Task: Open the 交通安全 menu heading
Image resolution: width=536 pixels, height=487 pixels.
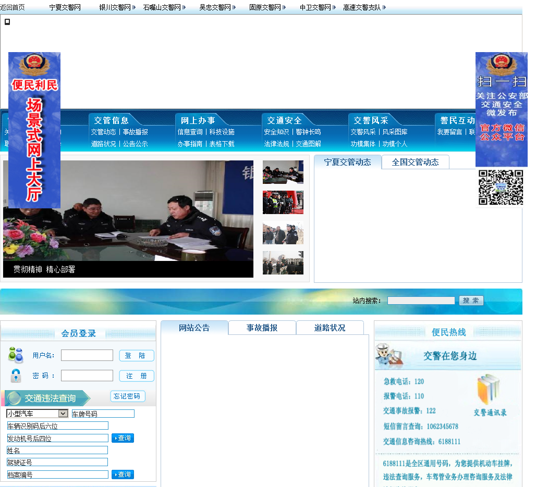Action: click(284, 120)
